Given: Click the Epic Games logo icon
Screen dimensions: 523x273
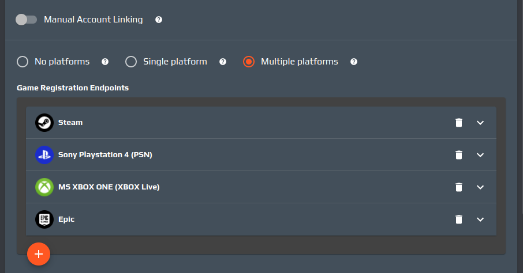Looking at the screenshot, I should click(44, 219).
